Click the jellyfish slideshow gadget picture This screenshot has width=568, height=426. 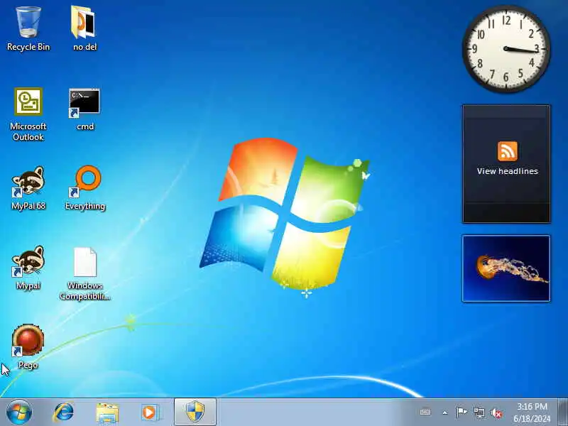(x=506, y=268)
